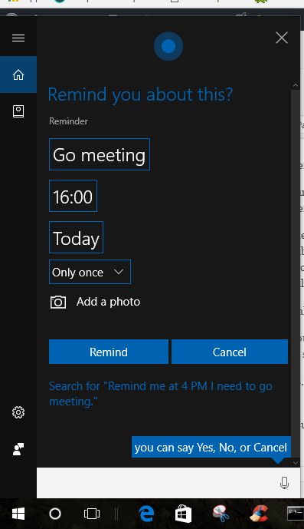
Task: Click the camera icon to add photo
Action: 58,302
